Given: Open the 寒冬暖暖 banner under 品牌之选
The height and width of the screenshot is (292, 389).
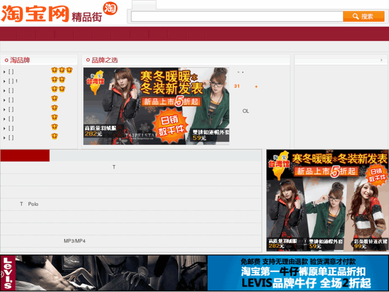Looking at the screenshot, I should 156,106.
